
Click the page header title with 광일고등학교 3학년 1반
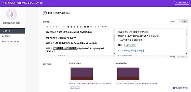point(23,3)
